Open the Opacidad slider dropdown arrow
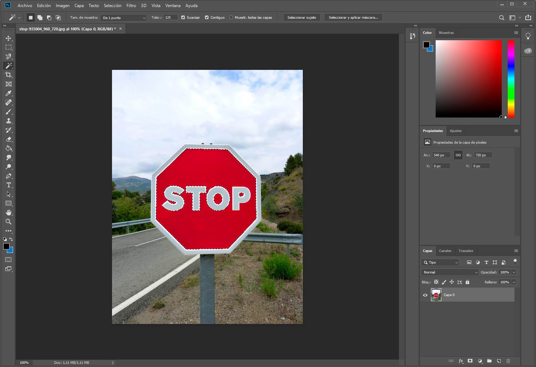Screen dimensions: 536x367 [514, 272]
